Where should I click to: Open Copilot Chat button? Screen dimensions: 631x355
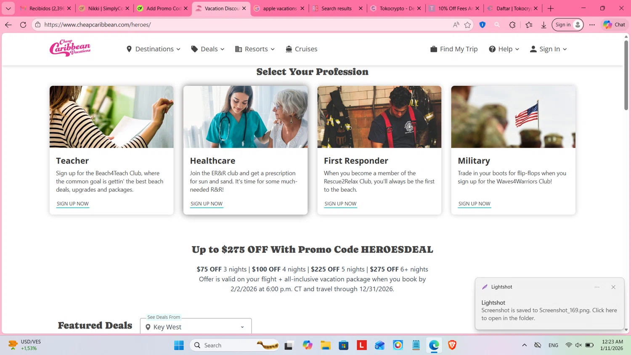point(614,25)
